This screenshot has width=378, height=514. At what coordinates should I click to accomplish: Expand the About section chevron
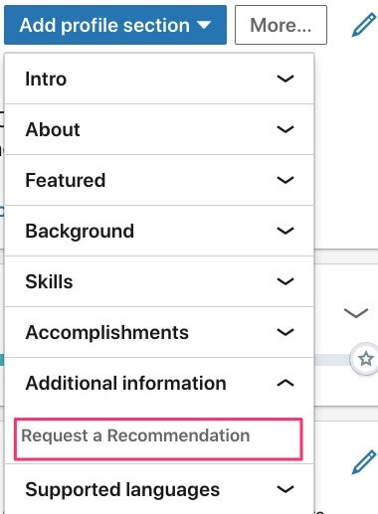pyautogui.click(x=285, y=129)
